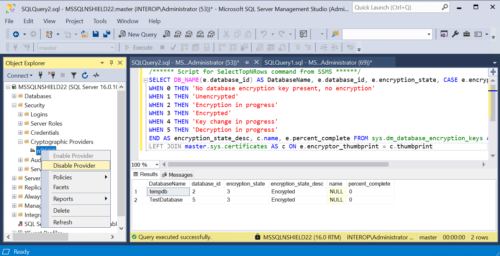This screenshot has height=256, width=500.
Task: Click the Toolbox icon in toolbar
Action: (x=467, y=34)
